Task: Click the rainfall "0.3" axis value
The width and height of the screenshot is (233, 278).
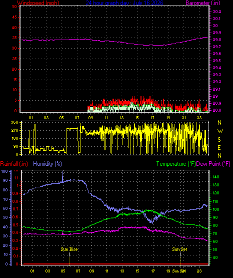Action: point(15,240)
